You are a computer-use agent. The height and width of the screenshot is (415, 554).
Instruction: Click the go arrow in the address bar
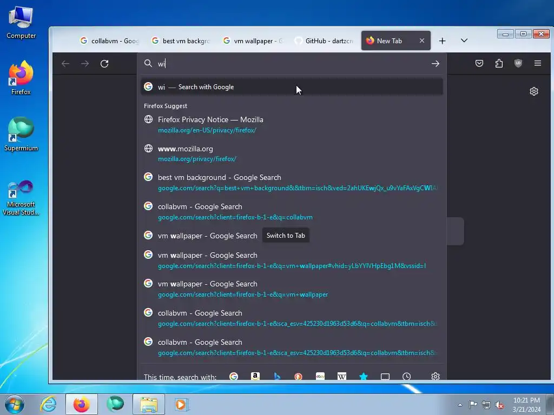coord(436,64)
